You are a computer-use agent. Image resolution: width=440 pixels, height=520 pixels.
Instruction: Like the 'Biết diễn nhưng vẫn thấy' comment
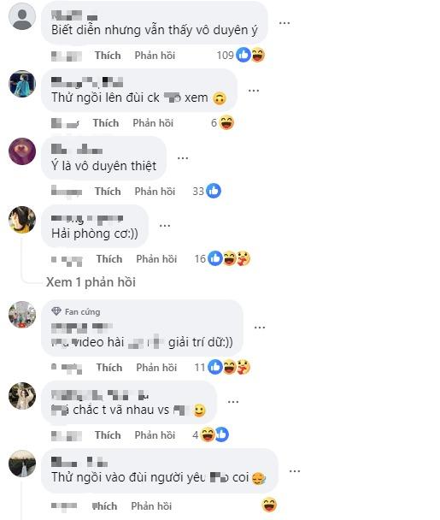(108, 56)
